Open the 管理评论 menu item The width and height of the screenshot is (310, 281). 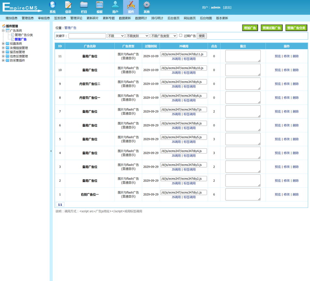pyautogui.click(x=76, y=18)
